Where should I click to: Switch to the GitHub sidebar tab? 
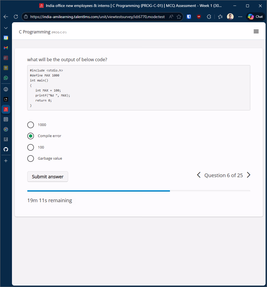(x=6, y=149)
